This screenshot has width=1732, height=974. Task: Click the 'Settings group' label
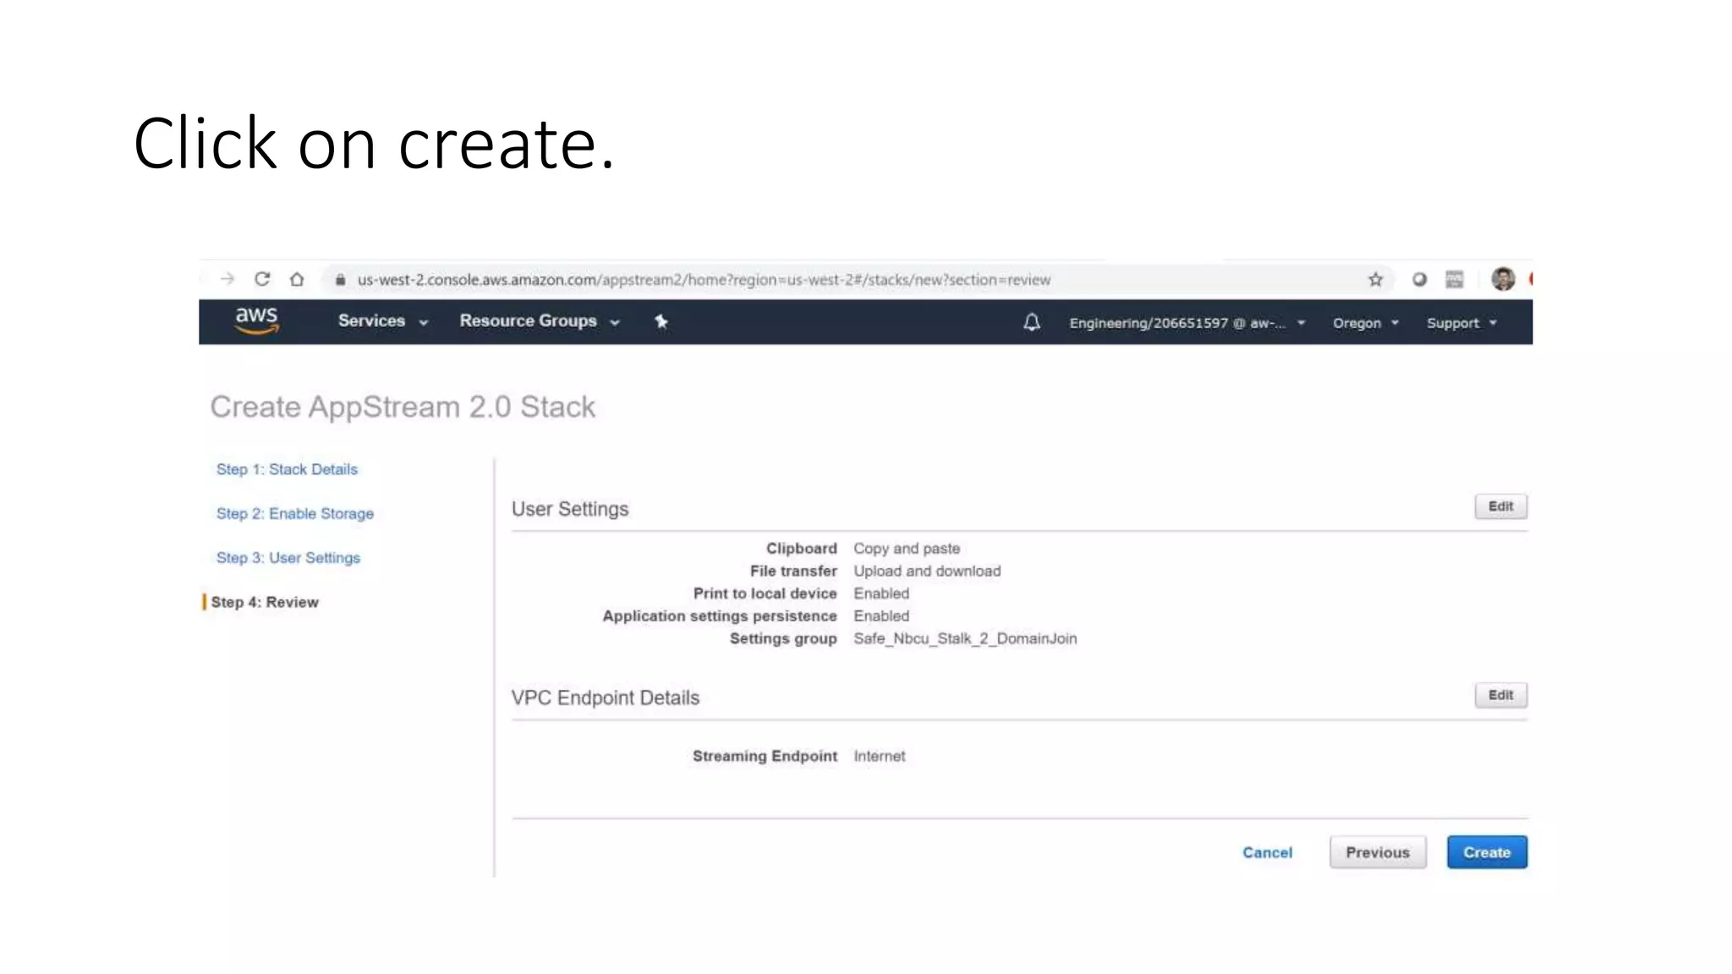tap(783, 638)
